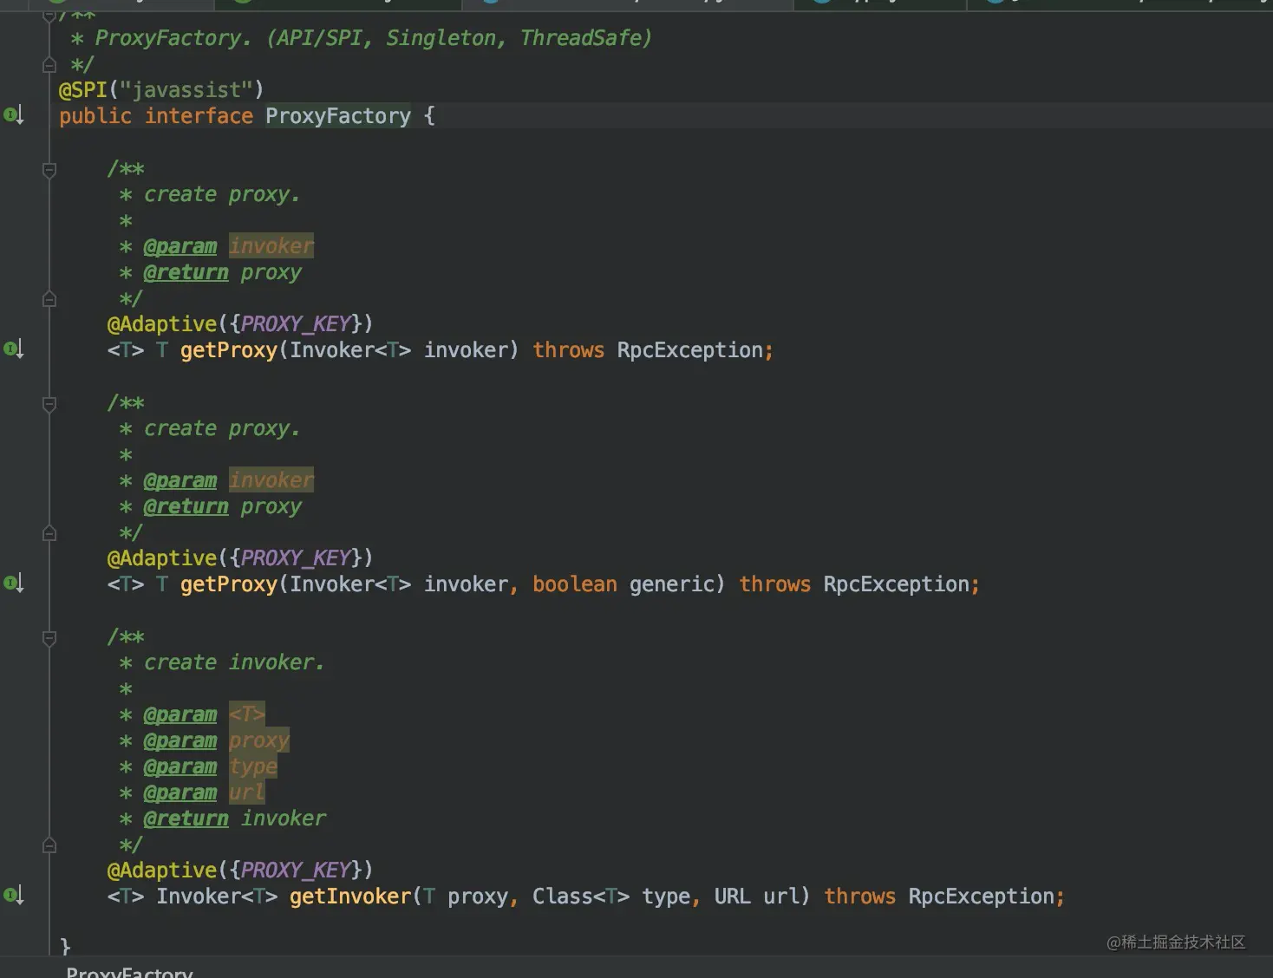Viewport: 1273px width, 978px height.
Task: Click the '@return invoker' Javadoc tag
Action: point(235,818)
